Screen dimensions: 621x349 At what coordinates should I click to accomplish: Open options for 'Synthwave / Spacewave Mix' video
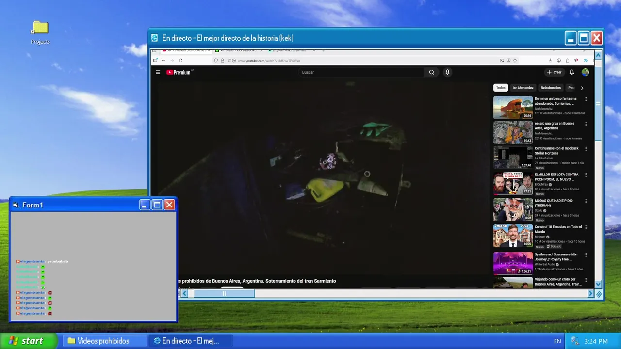tap(586, 255)
